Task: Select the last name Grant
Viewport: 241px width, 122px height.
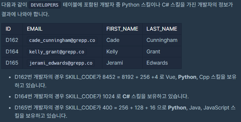Action: point(153,51)
